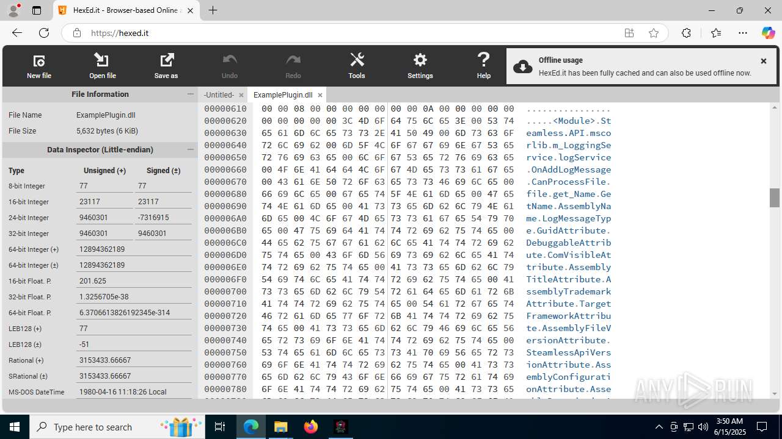Screen dimensions: 782x439
Task: Open the Help question mark
Action: [x=484, y=66]
